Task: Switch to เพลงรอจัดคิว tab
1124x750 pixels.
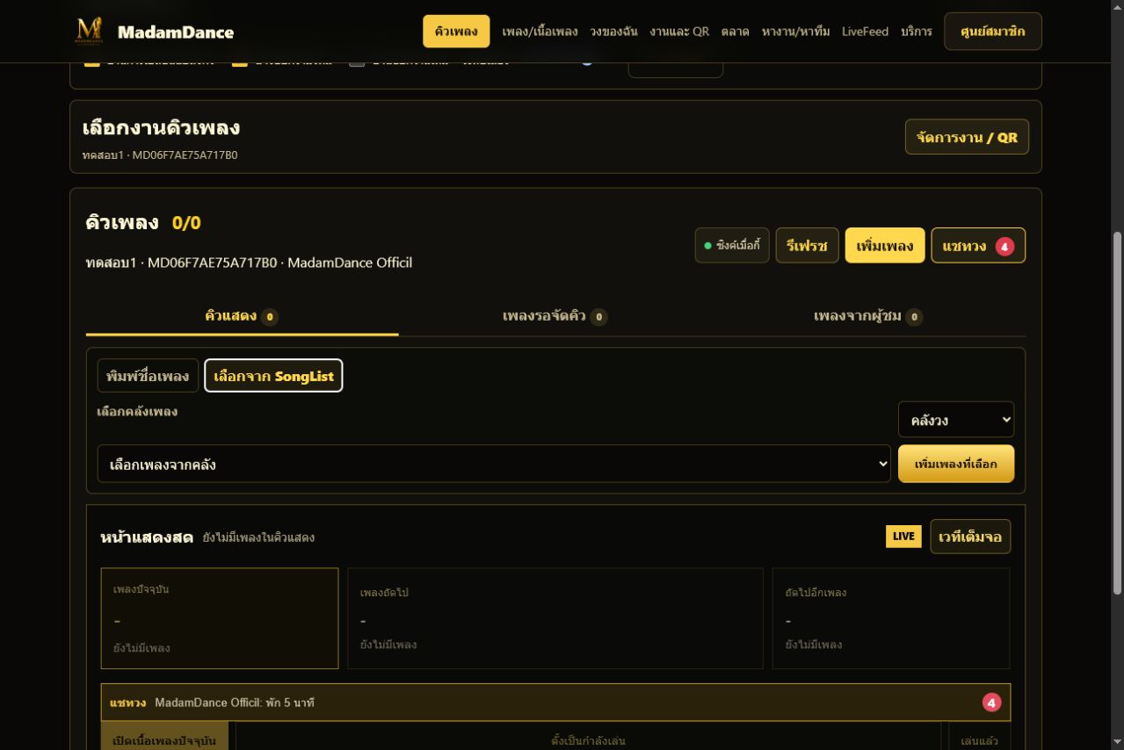Action: click(555, 316)
